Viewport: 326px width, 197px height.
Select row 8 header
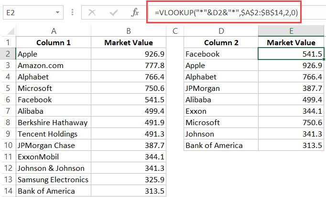(8, 122)
